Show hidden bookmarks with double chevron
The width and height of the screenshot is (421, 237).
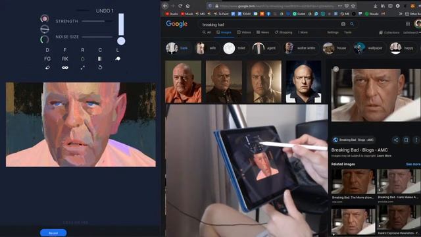pos(401,14)
